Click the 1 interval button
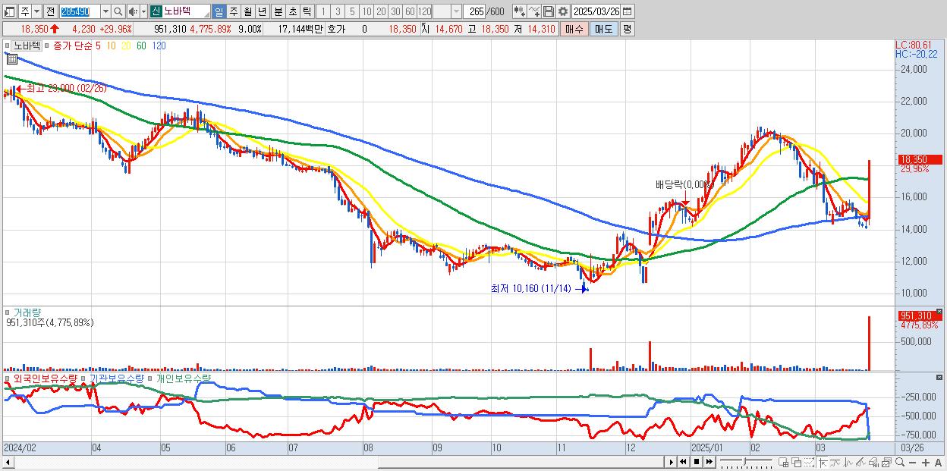This screenshot has height=471, width=947. click(x=323, y=11)
